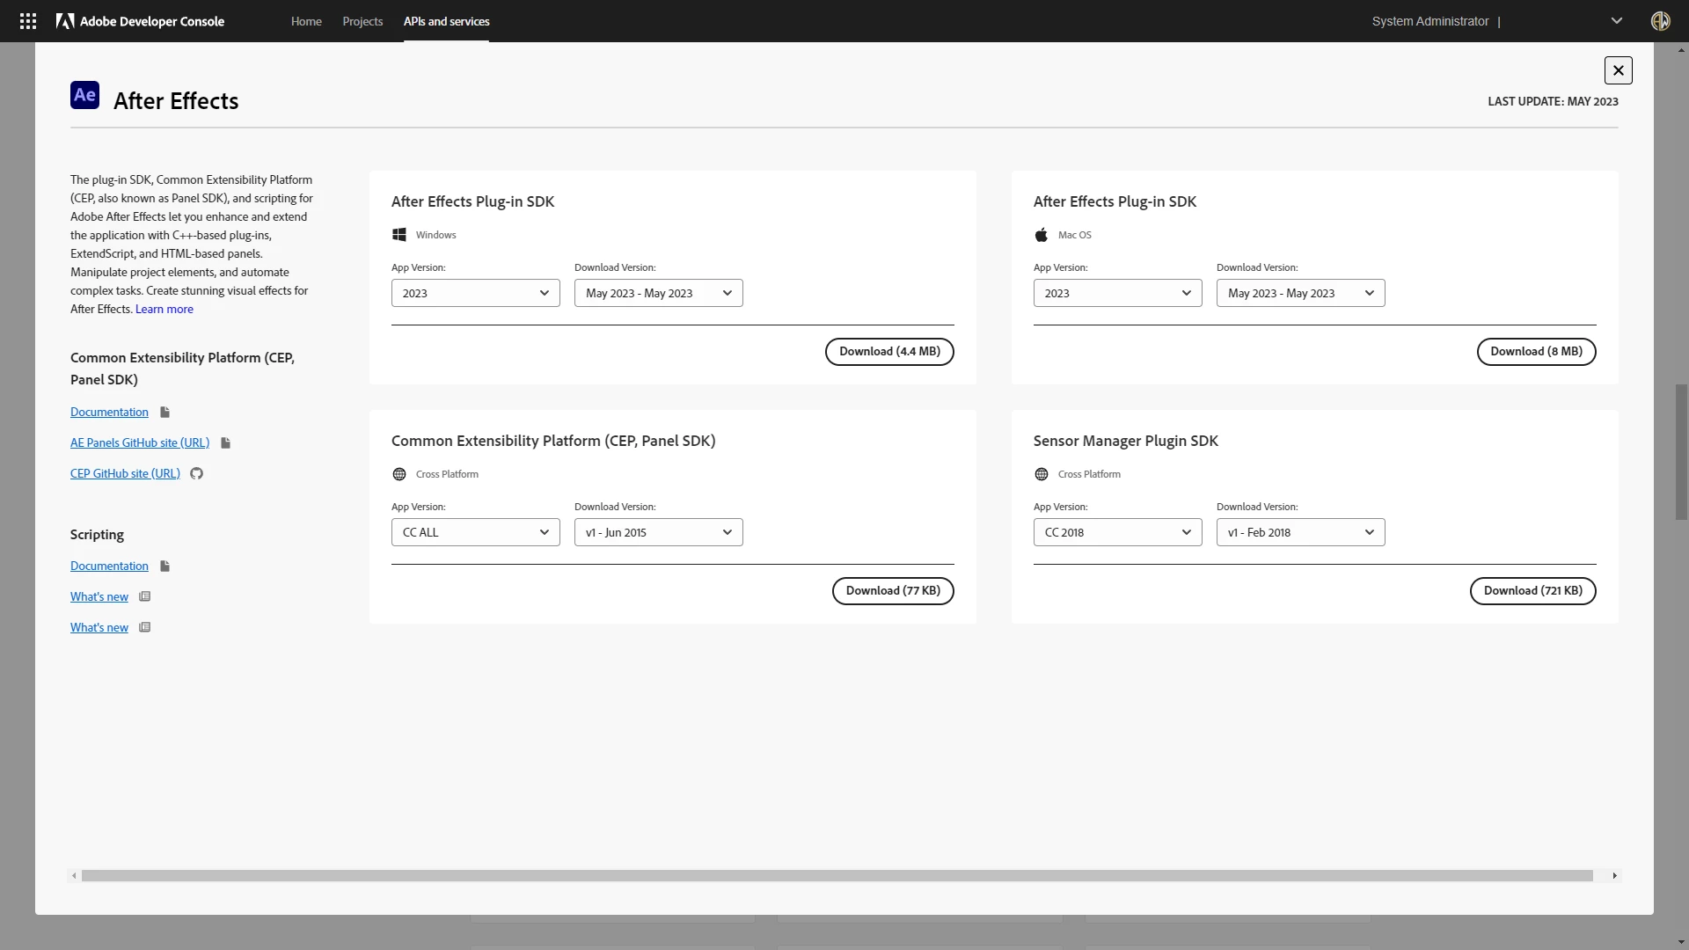The width and height of the screenshot is (1689, 950).
Task: Go to the Home tab
Action: pyautogui.click(x=306, y=21)
